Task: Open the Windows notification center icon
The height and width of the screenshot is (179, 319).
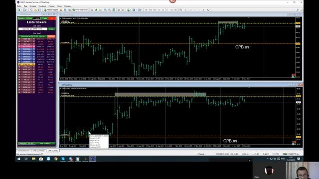Action: click(x=299, y=159)
